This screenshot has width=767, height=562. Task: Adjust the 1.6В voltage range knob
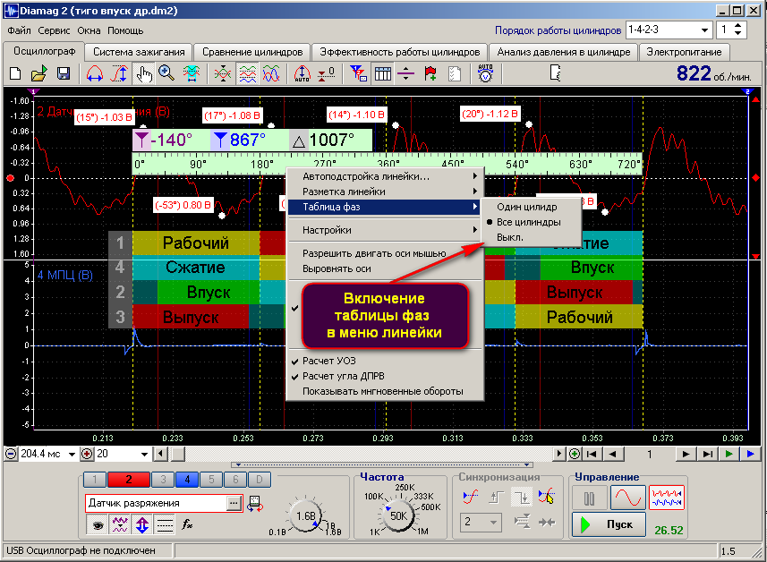[306, 516]
